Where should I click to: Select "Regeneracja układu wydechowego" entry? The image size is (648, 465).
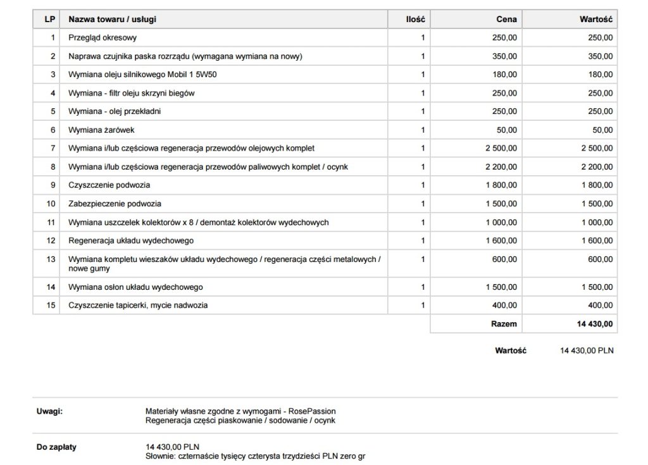point(130,241)
